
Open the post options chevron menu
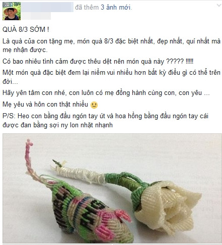(219, 6)
